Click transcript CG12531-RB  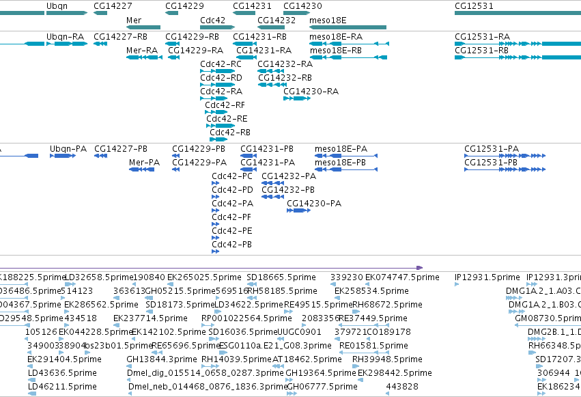pyautogui.click(x=518, y=57)
